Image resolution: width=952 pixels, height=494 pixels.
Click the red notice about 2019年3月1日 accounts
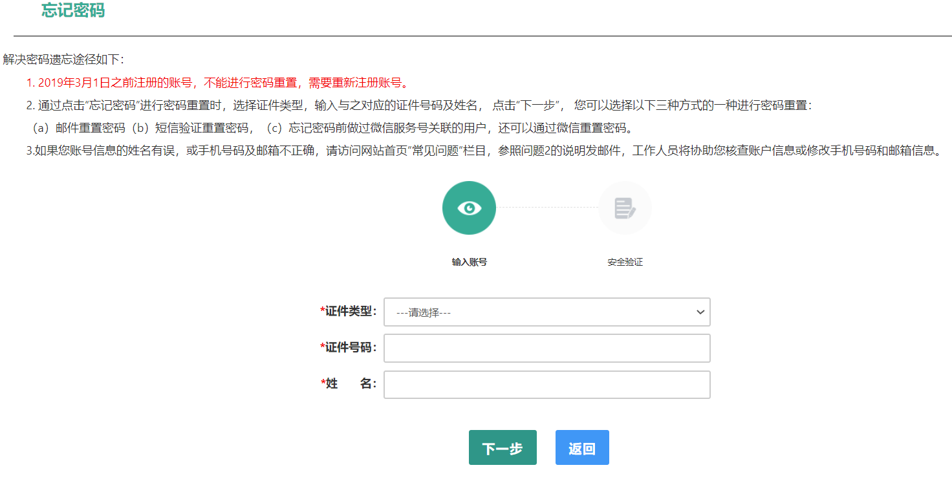(217, 83)
